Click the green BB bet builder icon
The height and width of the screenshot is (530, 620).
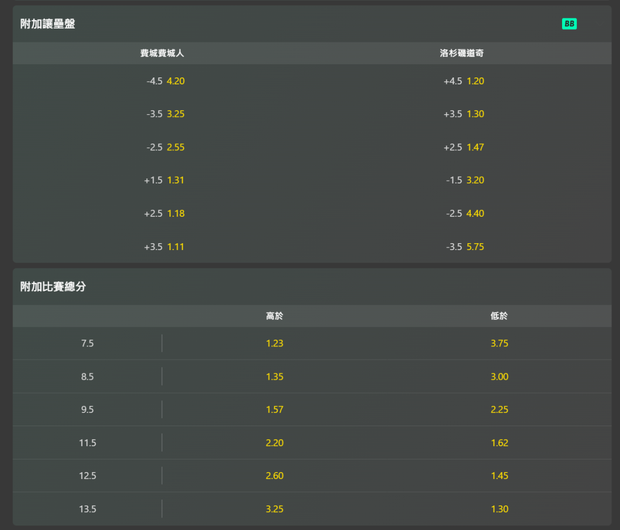(x=569, y=24)
